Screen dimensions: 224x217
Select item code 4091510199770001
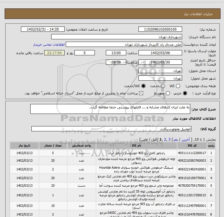click(x=192, y=178)
